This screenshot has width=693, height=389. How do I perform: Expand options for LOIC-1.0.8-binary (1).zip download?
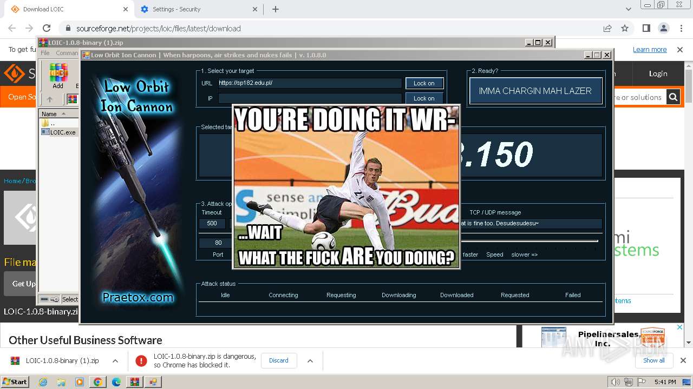(115, 360)
